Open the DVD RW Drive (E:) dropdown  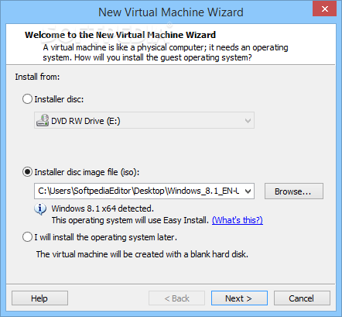(144, 120)
